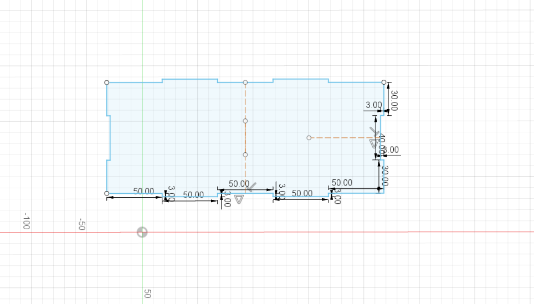Select the fourth 50.00 dimension from the left
The image size is (534, 304).
tap(302, 193)
